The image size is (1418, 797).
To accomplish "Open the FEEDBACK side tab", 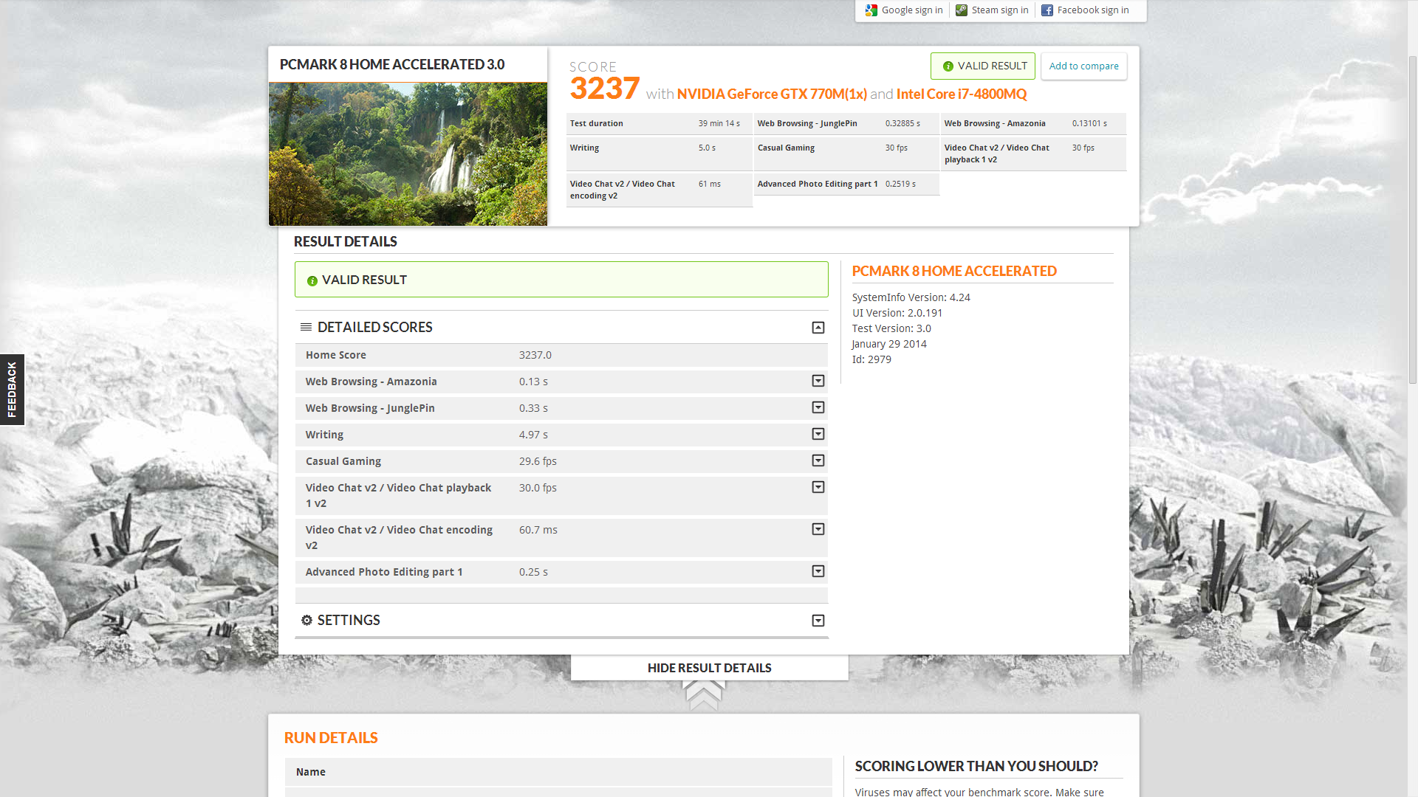I will click(12, 390).
